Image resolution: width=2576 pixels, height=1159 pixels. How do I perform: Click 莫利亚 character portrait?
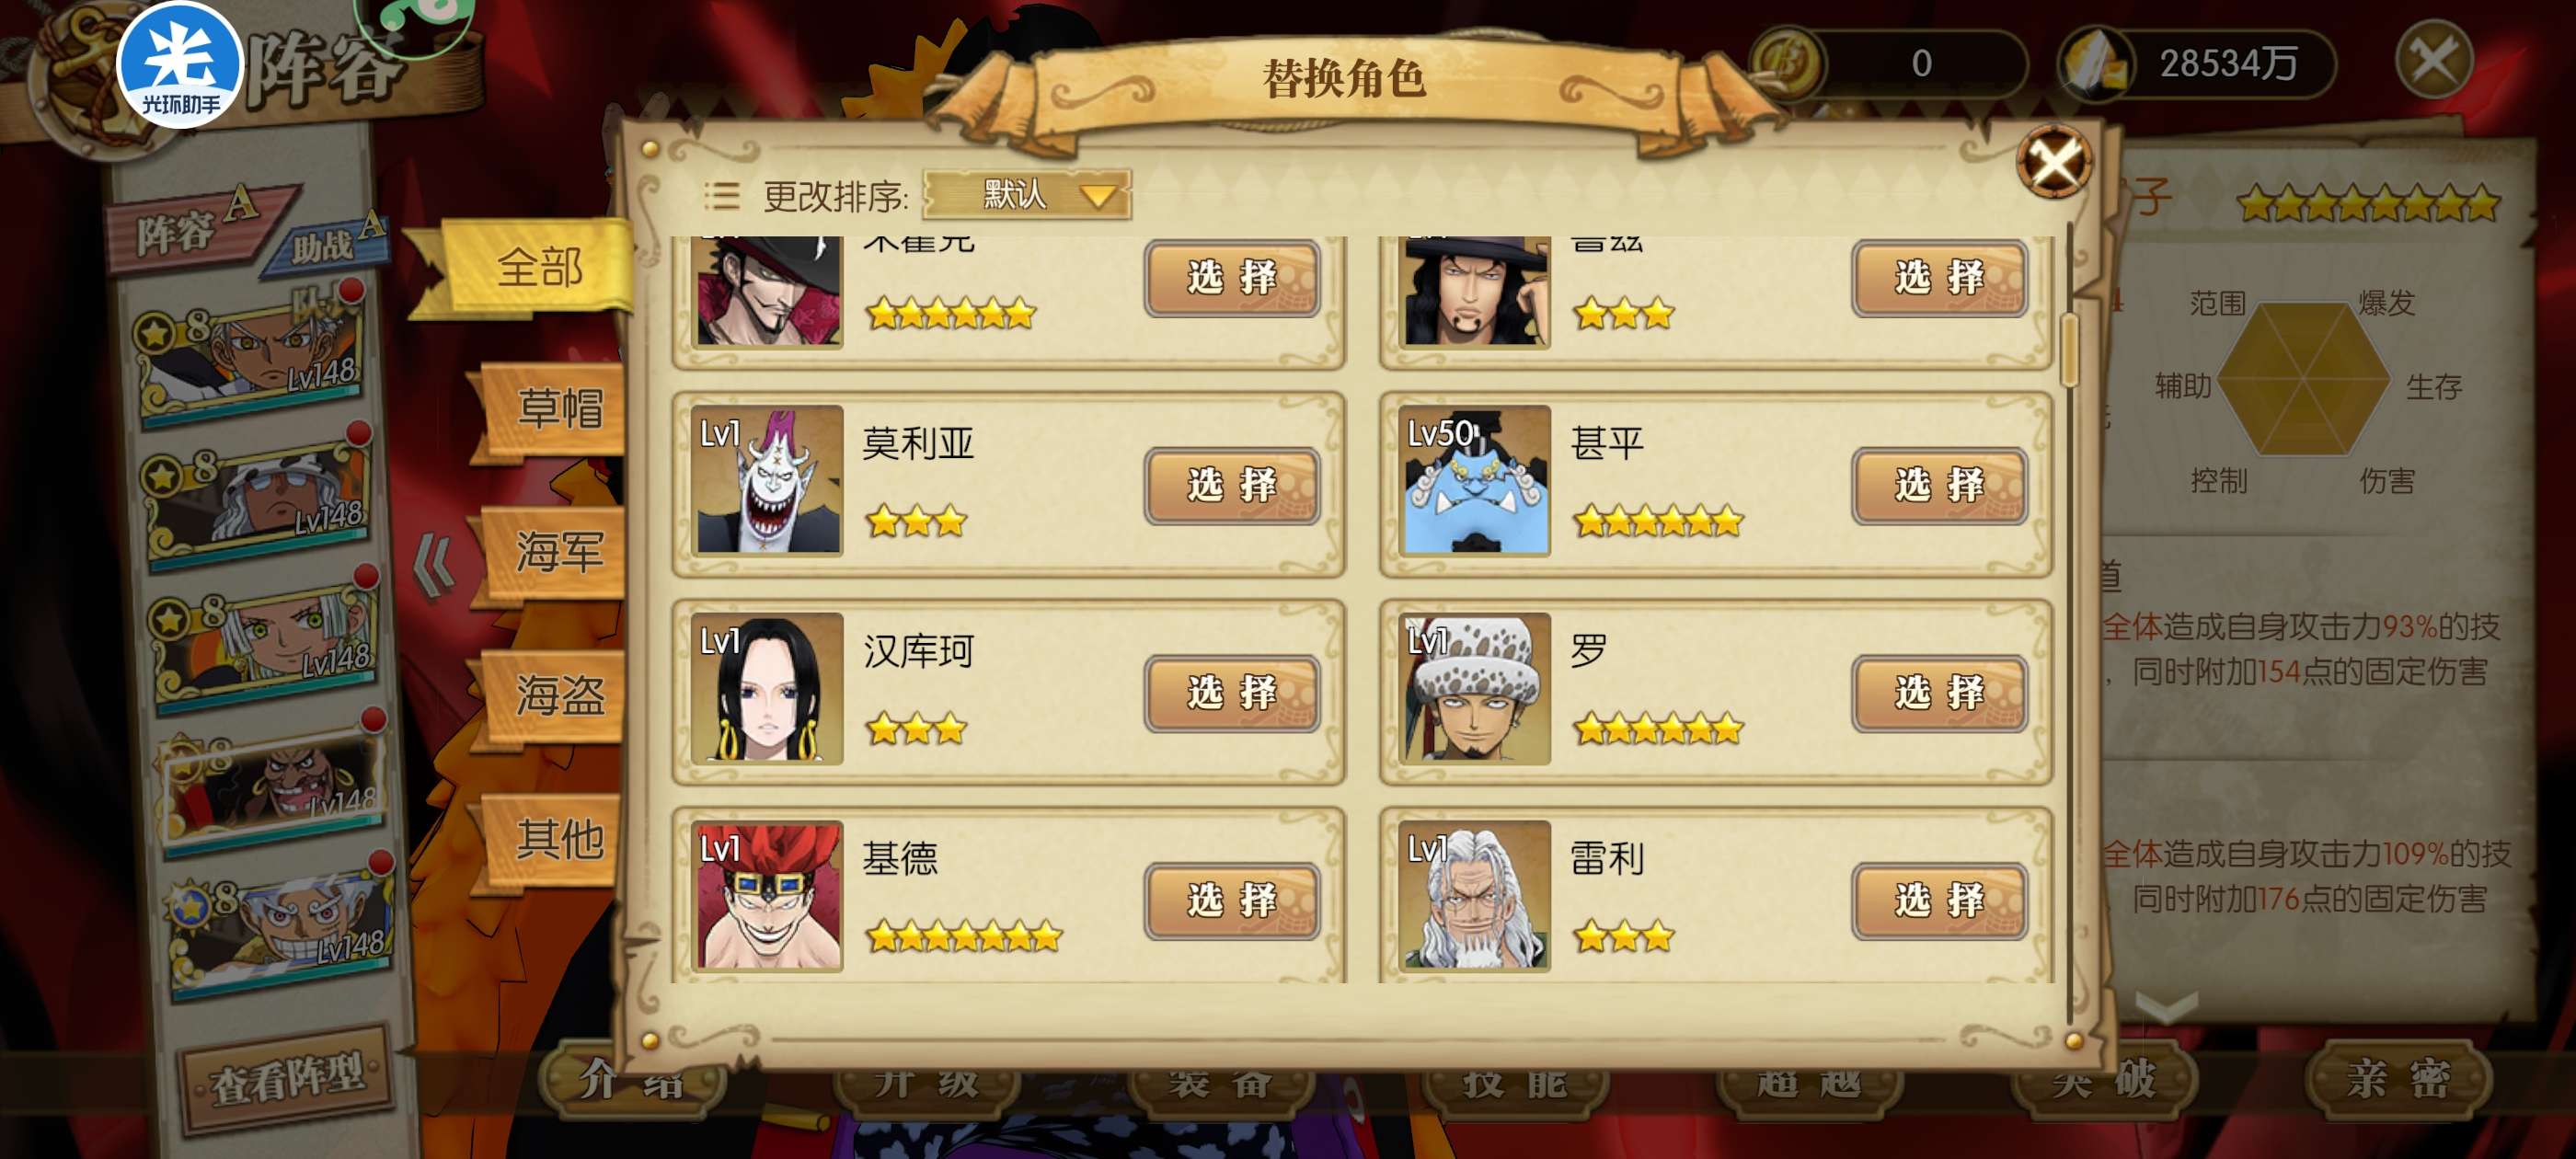[768, 480]
